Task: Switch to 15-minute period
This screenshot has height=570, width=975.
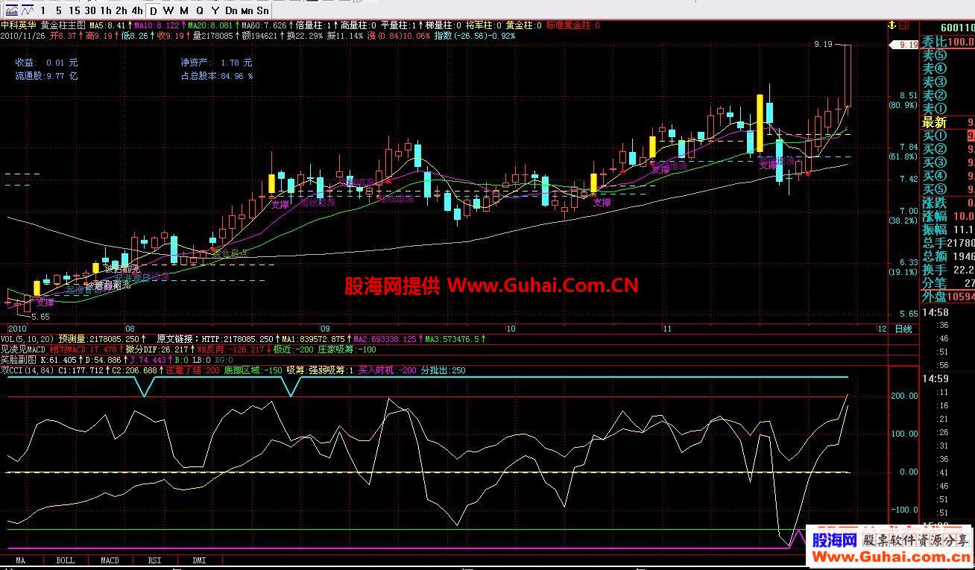Action: coord(74,10)
